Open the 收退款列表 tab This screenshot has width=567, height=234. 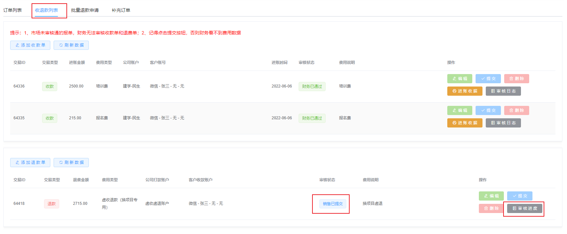pos(46,10)
